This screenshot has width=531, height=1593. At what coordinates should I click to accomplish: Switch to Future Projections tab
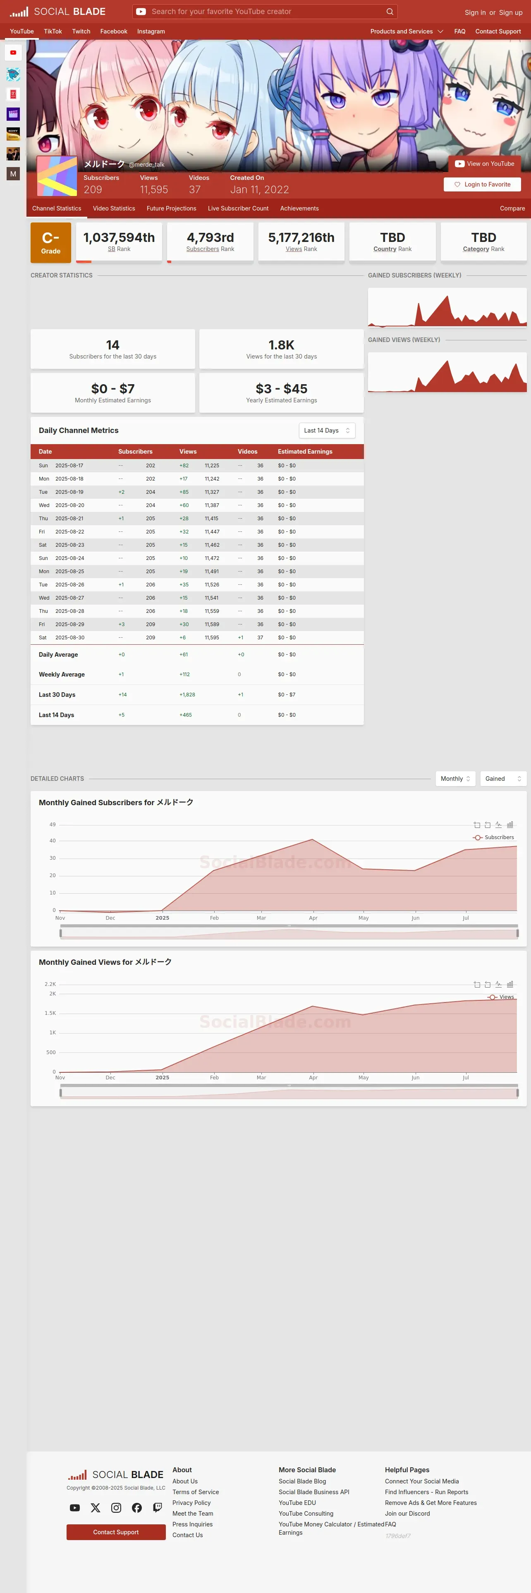point(171,208)
